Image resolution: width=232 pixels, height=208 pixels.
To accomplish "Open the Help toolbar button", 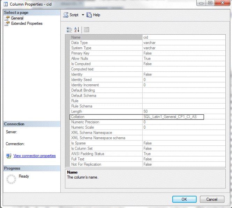I will click(93, 15).
